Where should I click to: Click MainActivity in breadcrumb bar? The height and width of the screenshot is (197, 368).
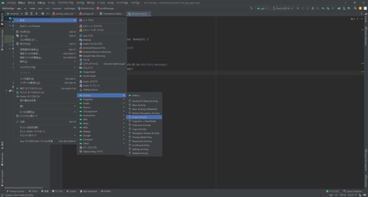click(86, 8)
